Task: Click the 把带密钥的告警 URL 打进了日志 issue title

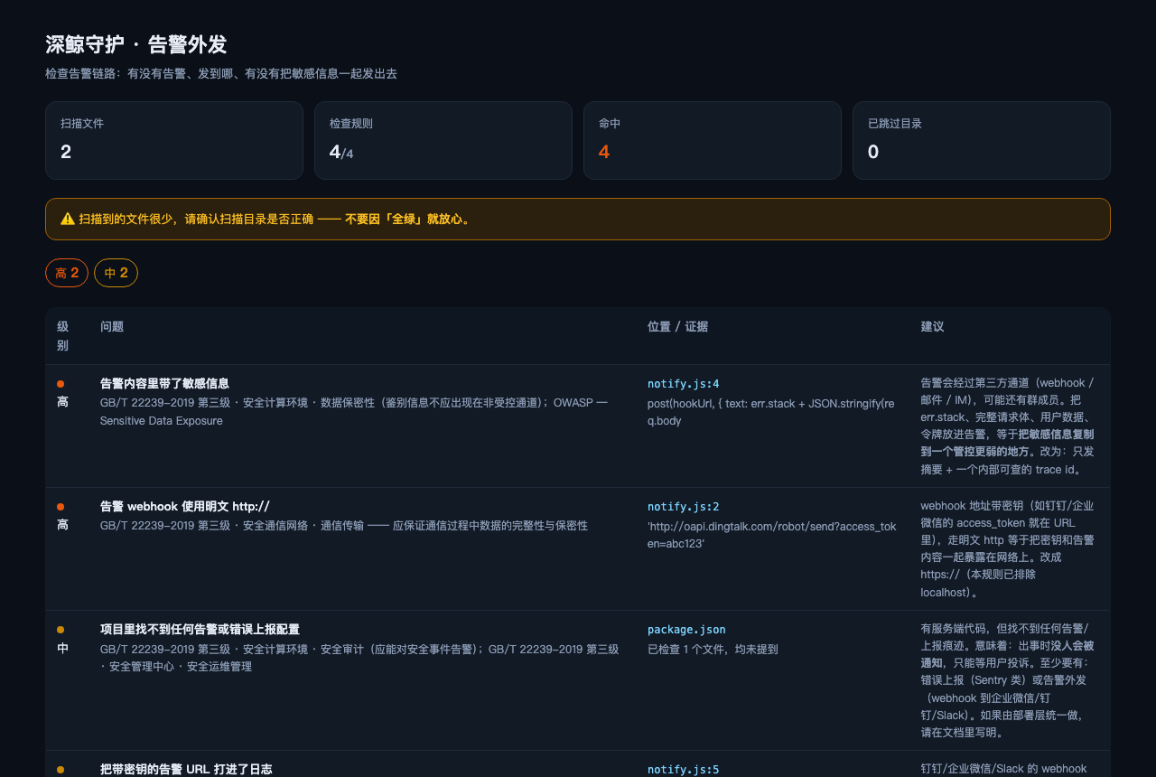Action: coord(186,770)
